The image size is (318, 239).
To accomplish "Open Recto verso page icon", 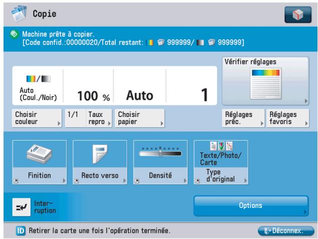I will 100,154.
